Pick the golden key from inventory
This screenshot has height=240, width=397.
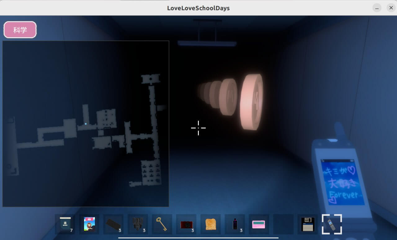point(162,224)
